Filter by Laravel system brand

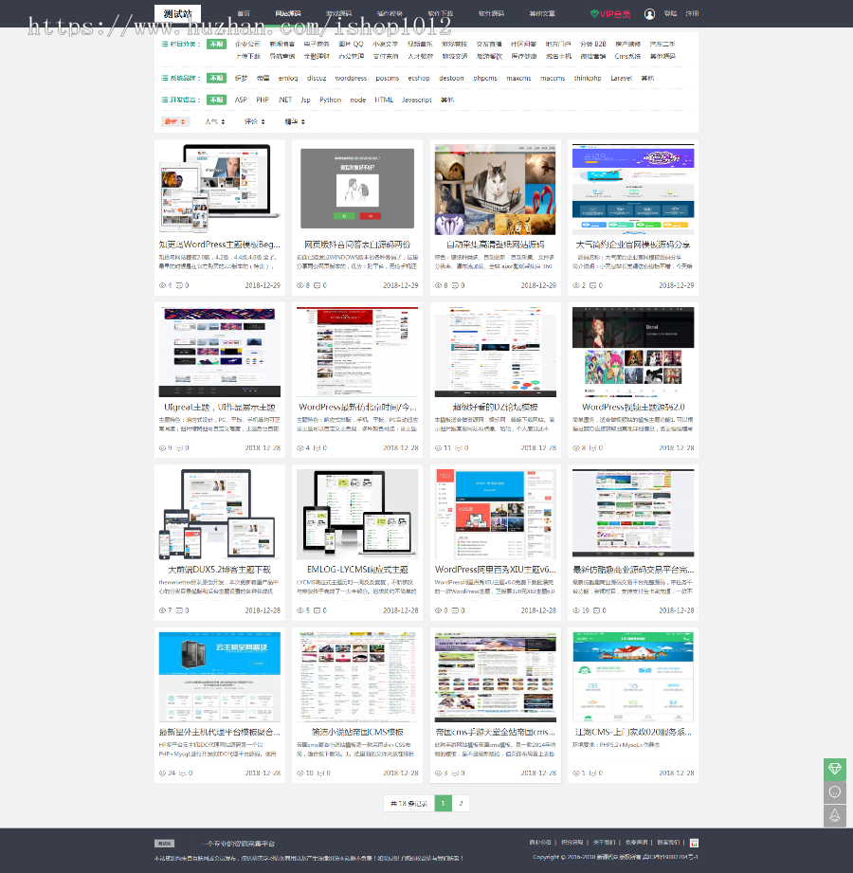[x=621, y=79]
